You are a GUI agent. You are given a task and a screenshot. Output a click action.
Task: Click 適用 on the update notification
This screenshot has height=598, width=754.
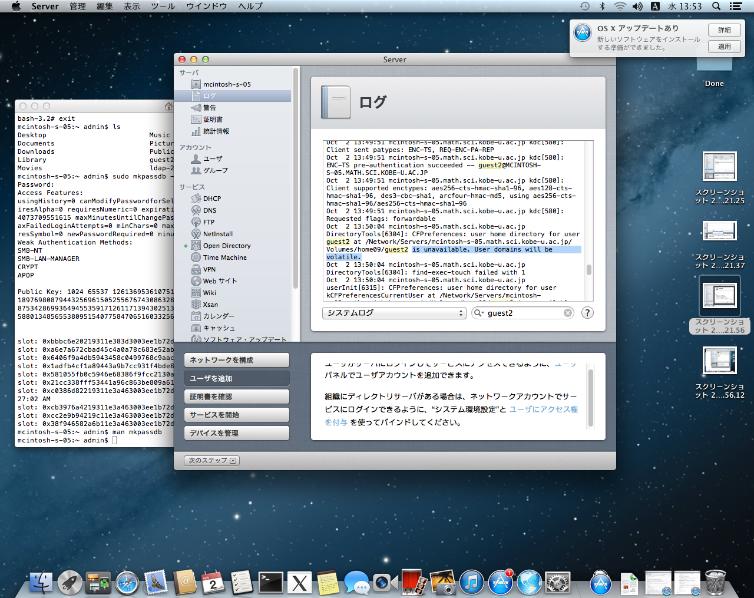[725, 47]
